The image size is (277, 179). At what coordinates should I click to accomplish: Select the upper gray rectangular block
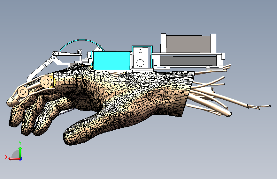pyautogui.click(x=188, y=44)
